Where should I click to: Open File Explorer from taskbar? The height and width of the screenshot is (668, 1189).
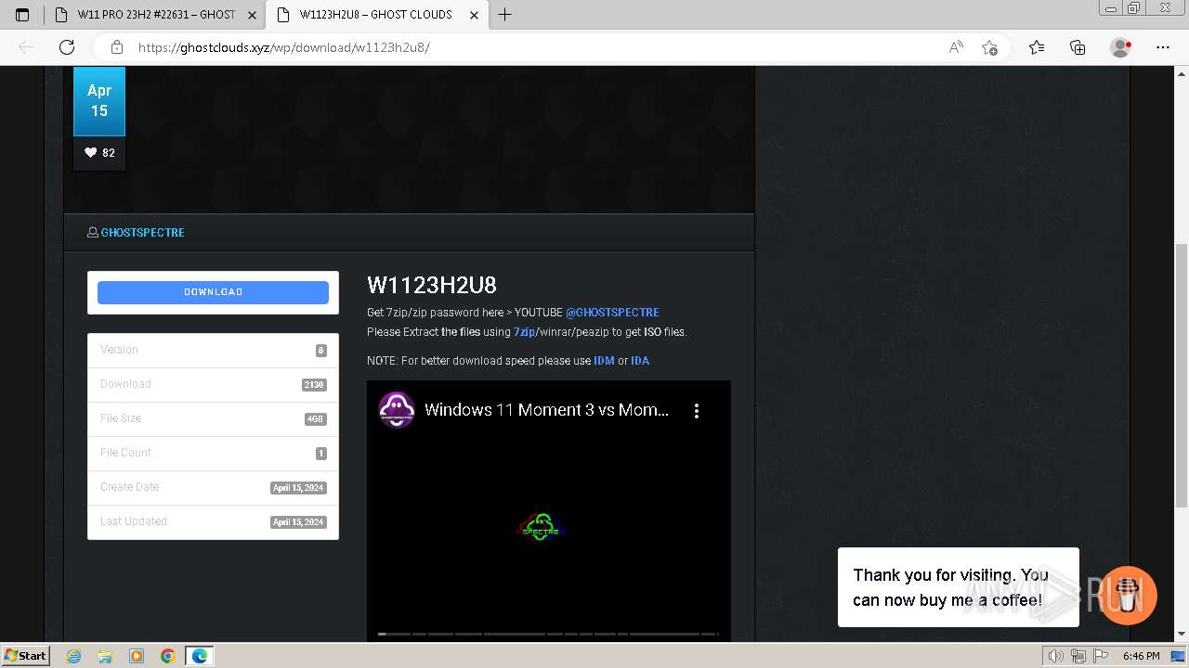click(x=105, y=656)
